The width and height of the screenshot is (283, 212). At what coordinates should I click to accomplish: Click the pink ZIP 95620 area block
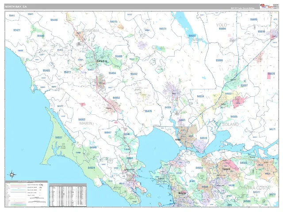269,76
